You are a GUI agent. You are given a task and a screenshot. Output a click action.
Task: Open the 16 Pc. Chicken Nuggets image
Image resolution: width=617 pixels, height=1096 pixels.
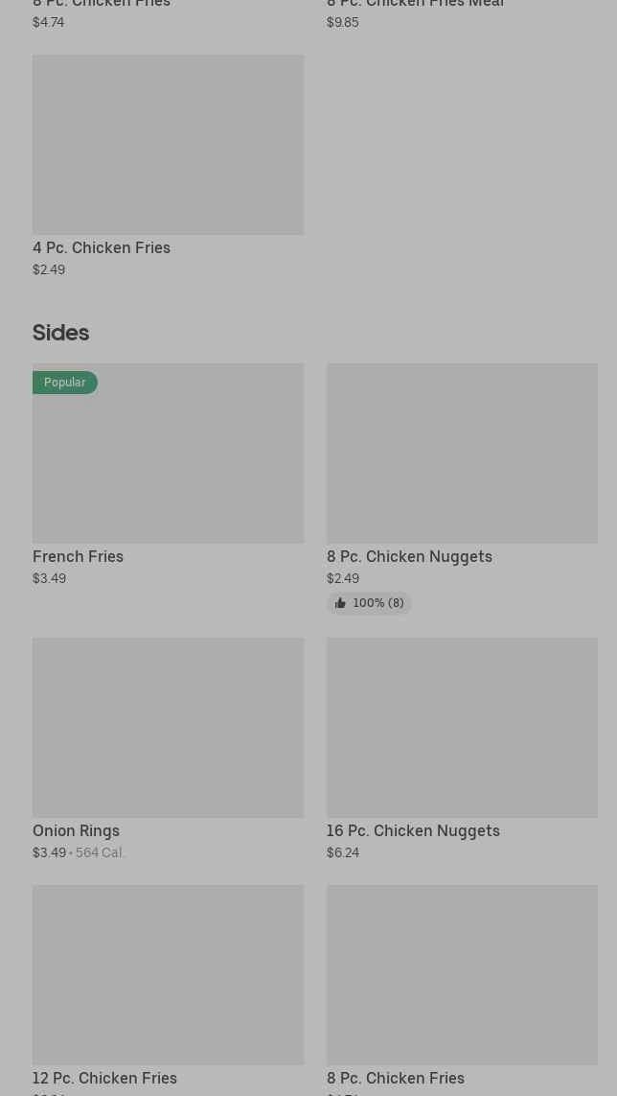pos(463,728)
